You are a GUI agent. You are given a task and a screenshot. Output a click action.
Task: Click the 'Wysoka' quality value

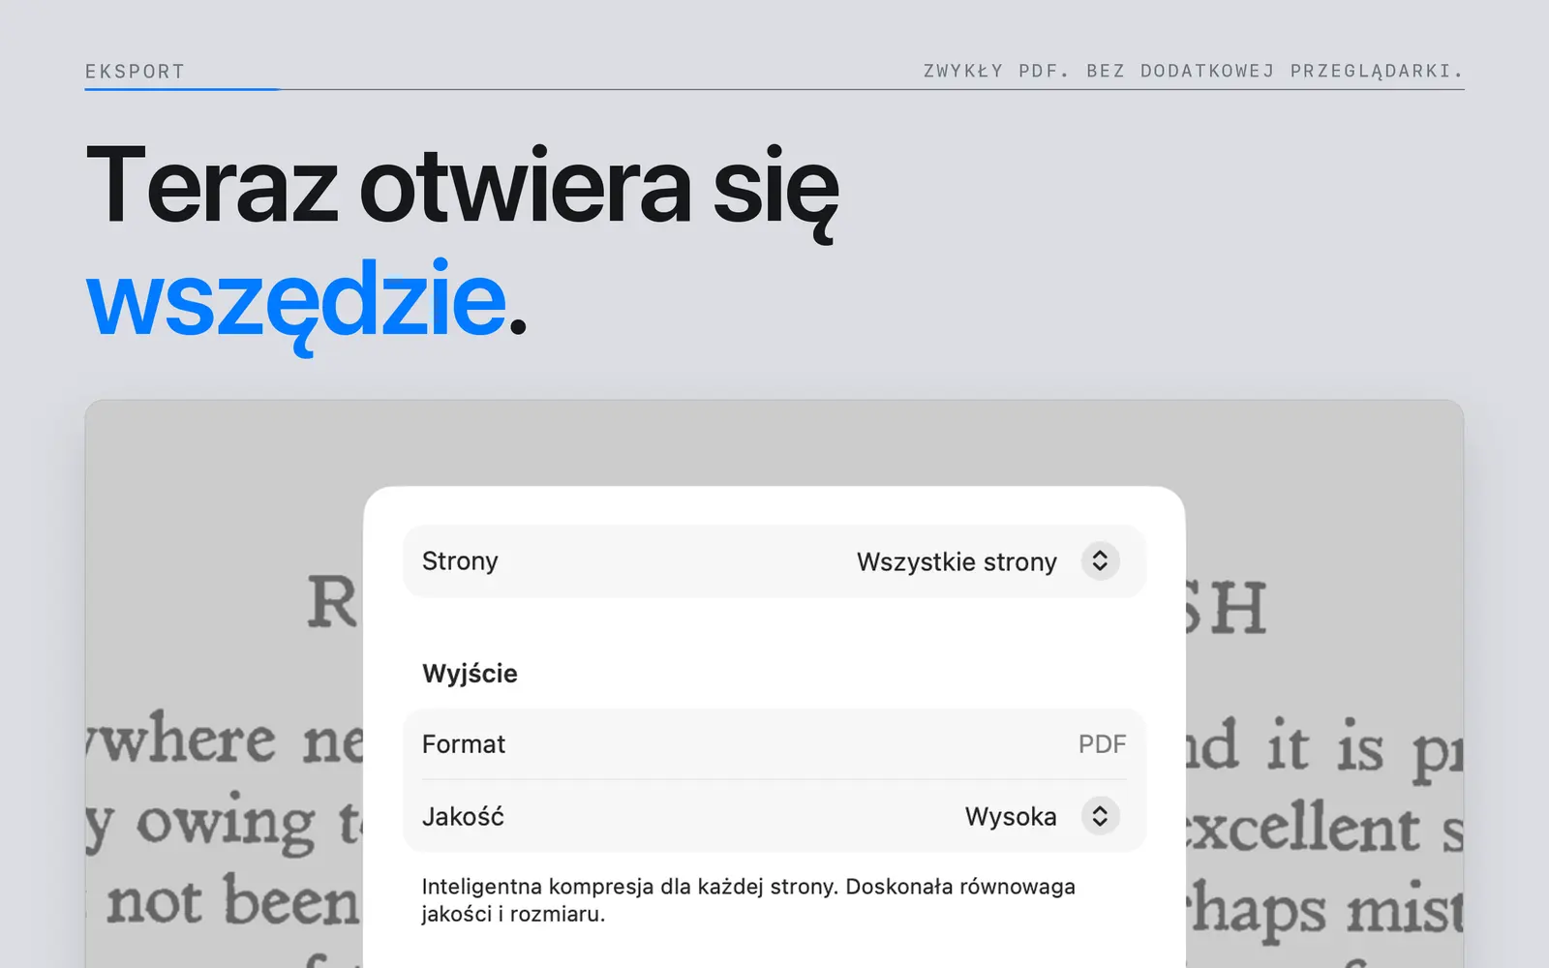point(1011,816)
